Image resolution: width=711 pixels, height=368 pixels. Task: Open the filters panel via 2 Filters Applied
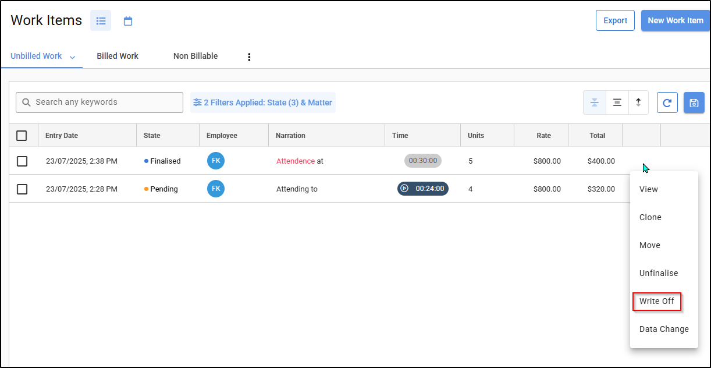click(x=263, y=102)
